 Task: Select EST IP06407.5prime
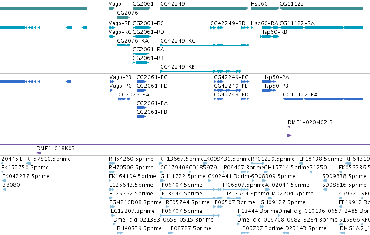[x=181, y=185]
